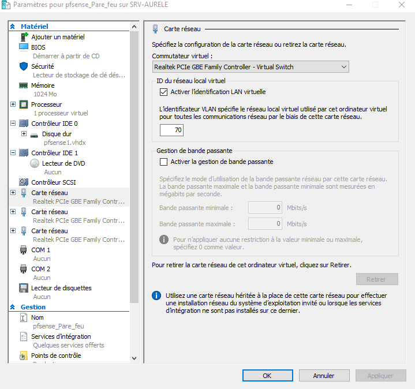Select the Contrôleur SCSI icon
Screen dimensions: 415x389
coord(24,182)
